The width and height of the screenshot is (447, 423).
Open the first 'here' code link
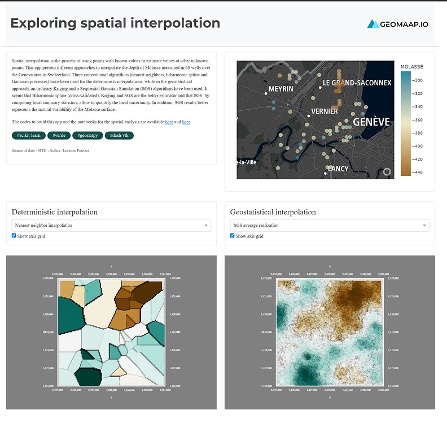point(169,122)
